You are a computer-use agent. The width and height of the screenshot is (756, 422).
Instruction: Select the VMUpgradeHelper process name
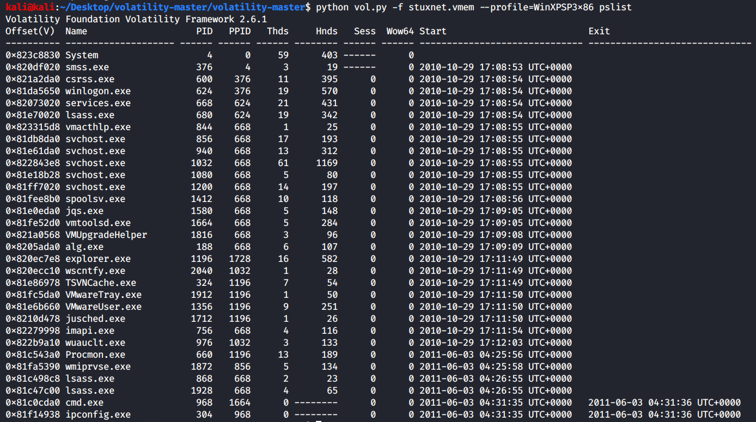click(x=106, y=235)
